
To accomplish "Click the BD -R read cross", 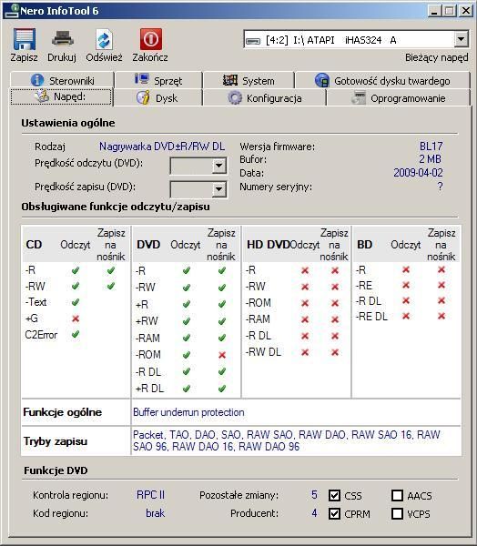I will 406,269.
